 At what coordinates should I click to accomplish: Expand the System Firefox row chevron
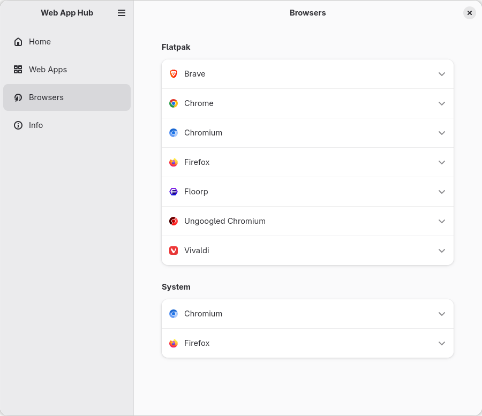click(x=442, y=343)
